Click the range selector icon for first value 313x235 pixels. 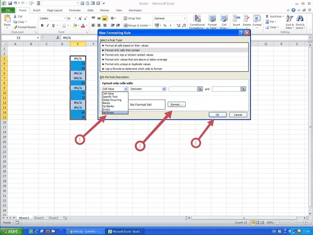click(200, 89)
